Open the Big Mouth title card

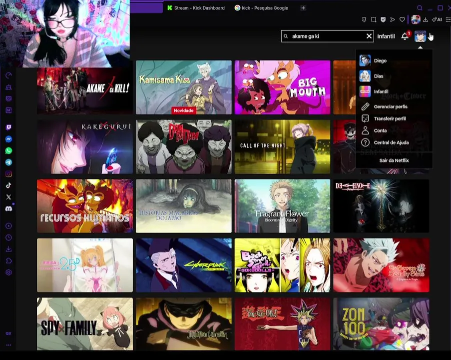(x=283, y=87)
